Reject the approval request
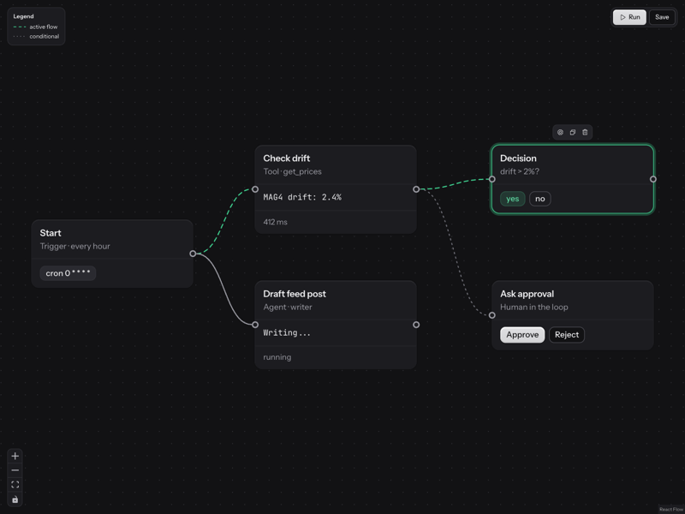 [567, 335]
